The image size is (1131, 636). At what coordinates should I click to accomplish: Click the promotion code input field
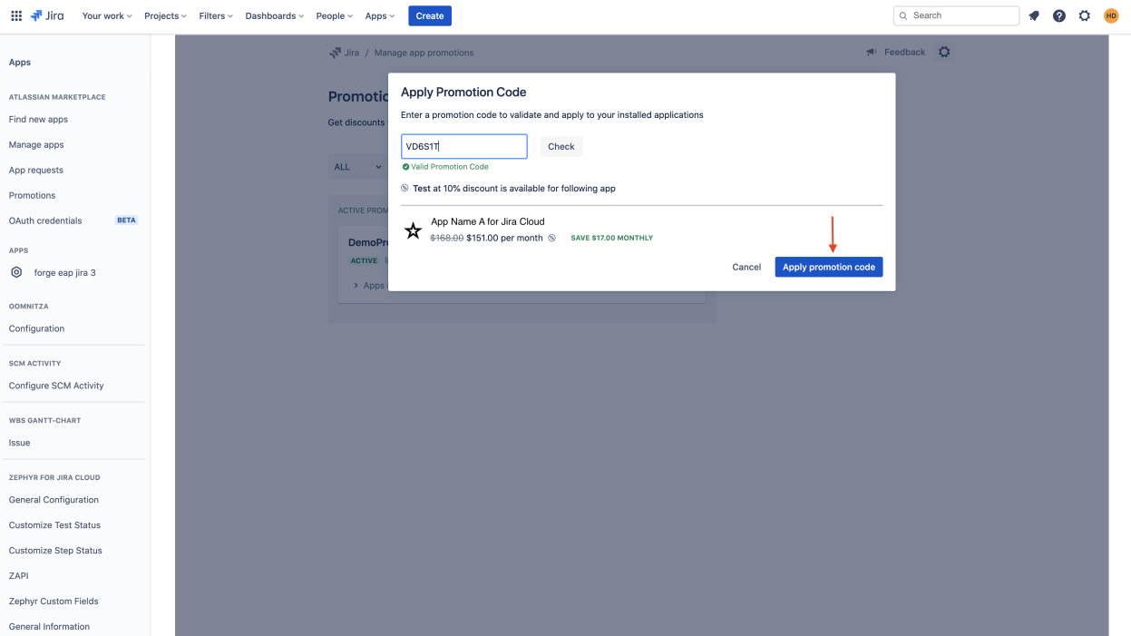point(463,146)
